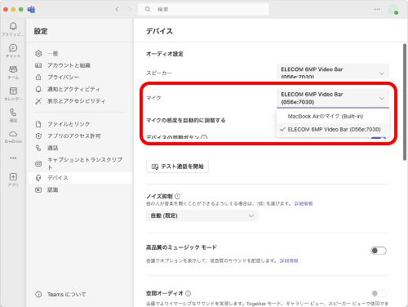Click the info icon beside Teams について
This screenshot has width=408, height=307.
(x=38, y=294)
